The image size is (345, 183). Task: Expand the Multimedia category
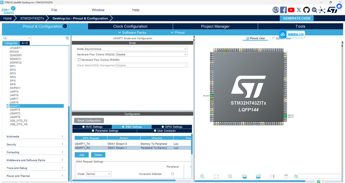pyautogui.click(x=35, y=136)
